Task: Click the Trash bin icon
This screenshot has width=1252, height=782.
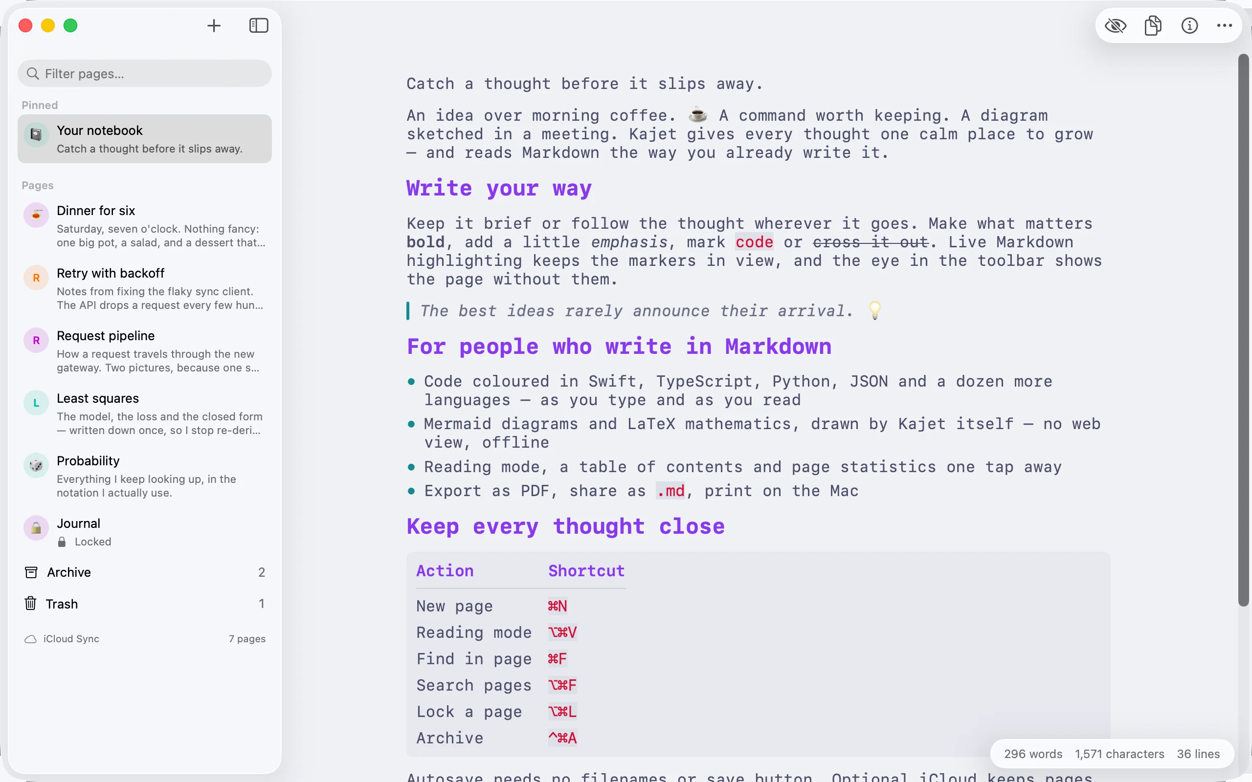Action: [30, 603]
